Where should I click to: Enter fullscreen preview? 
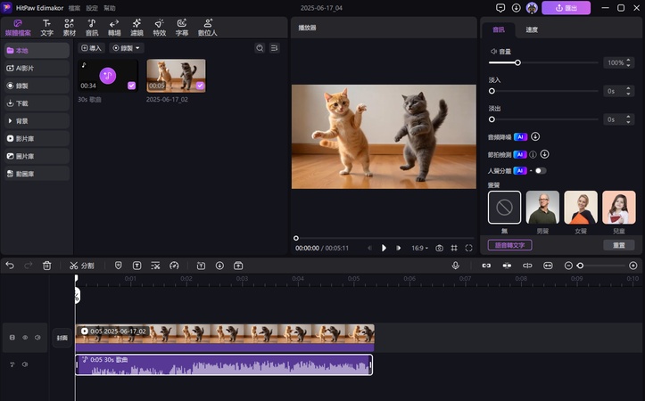point(468,248)
